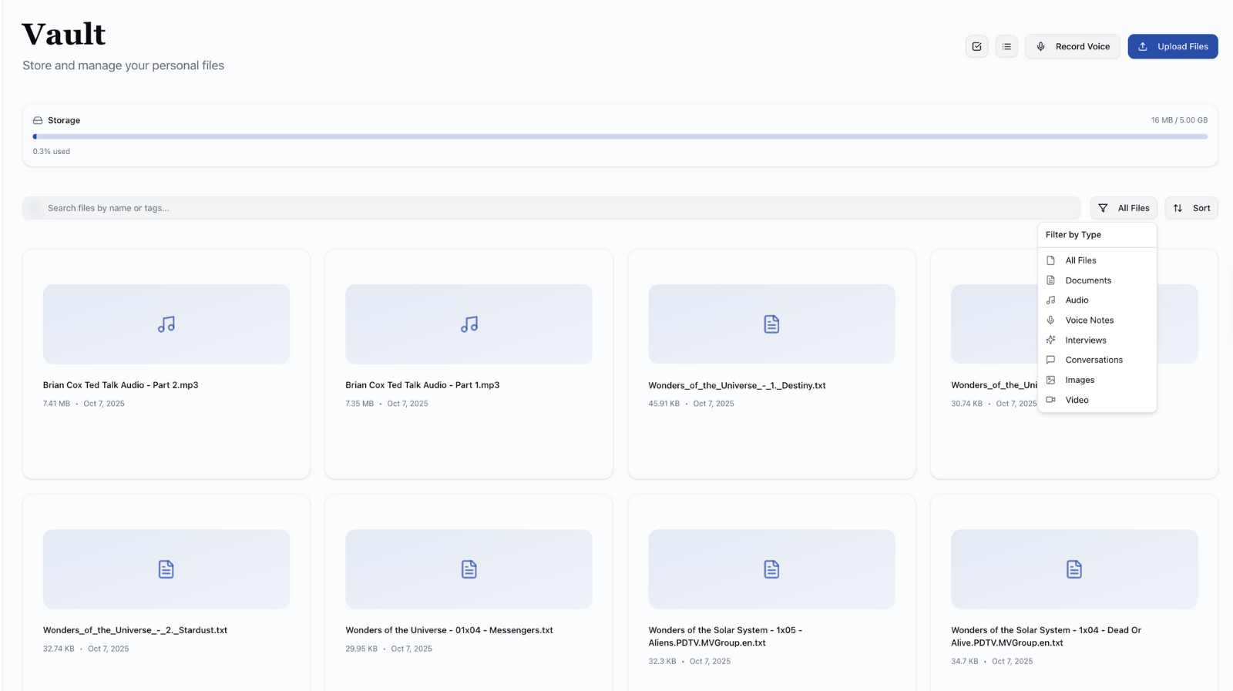Choose the Voice Notes filter option
The image size is (1233, 691).
pyautogui.click(x=1089, y=320)
